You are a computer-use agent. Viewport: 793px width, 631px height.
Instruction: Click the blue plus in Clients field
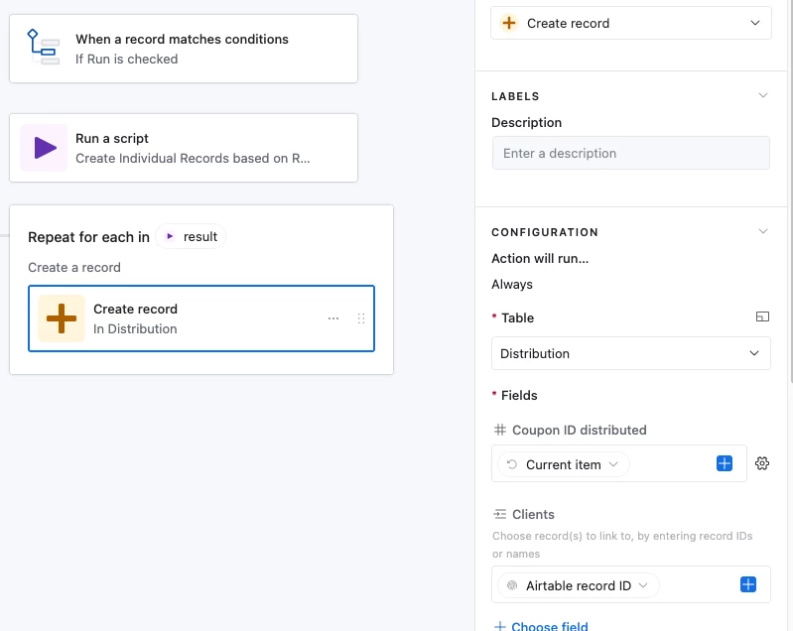[x=748, y=585]
